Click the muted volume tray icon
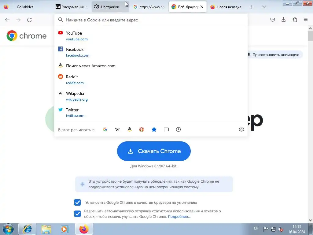The image size is (313, 235). tap(281, 229)
